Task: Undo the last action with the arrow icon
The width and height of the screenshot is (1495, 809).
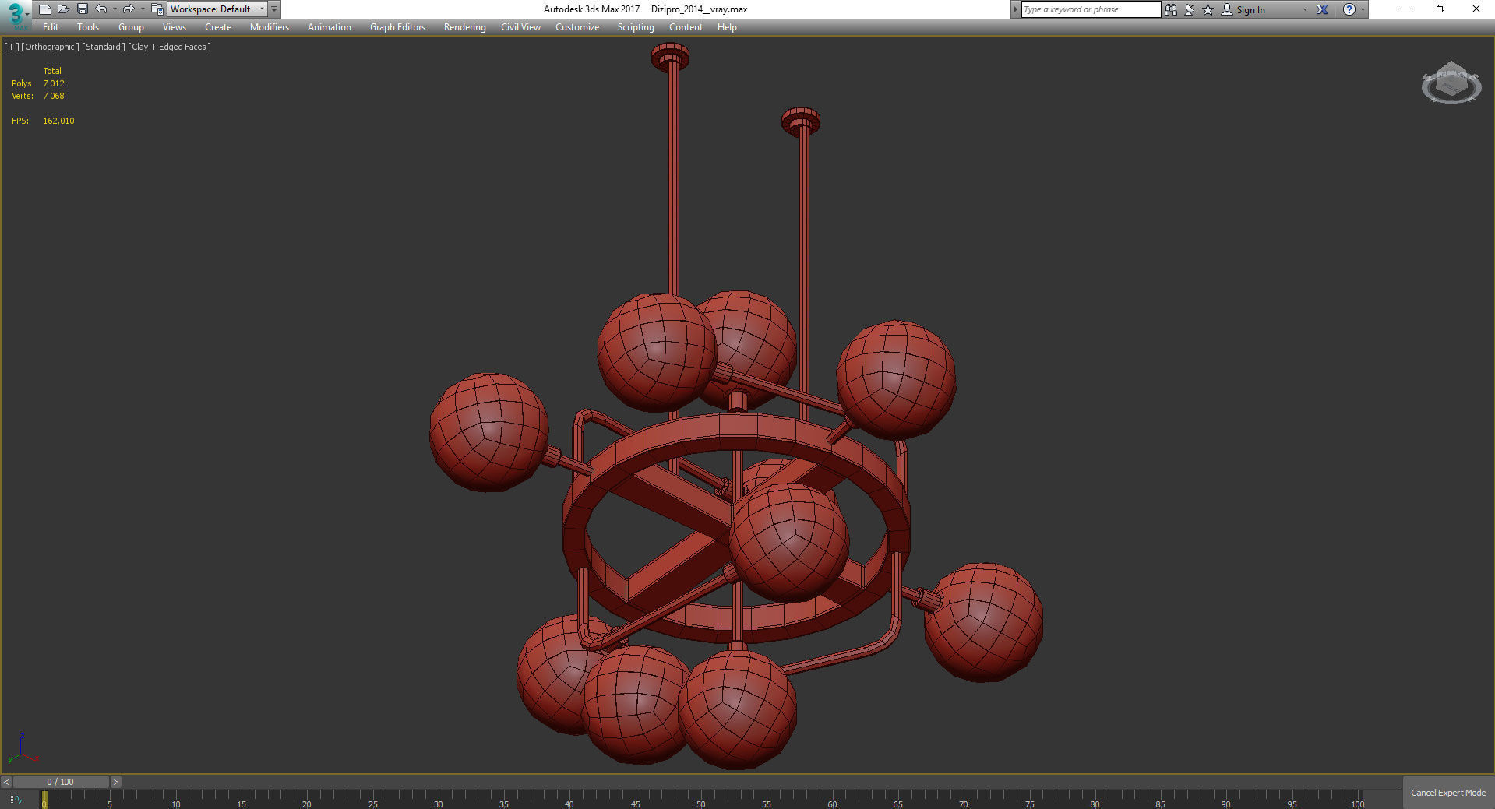Action: [101, 9]
